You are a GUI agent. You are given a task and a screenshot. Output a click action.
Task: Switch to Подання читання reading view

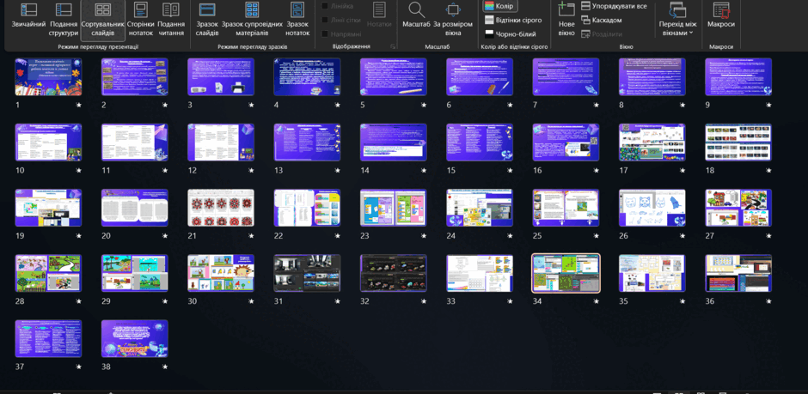171,19
